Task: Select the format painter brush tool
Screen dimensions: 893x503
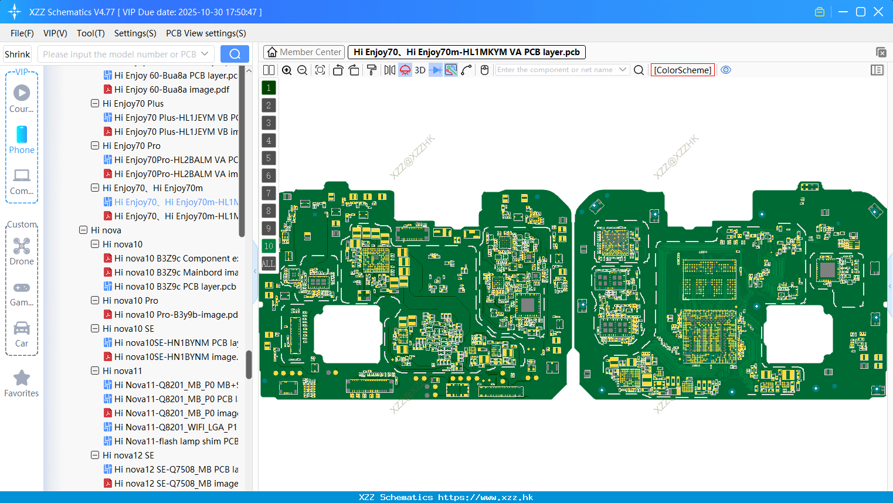Action: pos(372,70)
